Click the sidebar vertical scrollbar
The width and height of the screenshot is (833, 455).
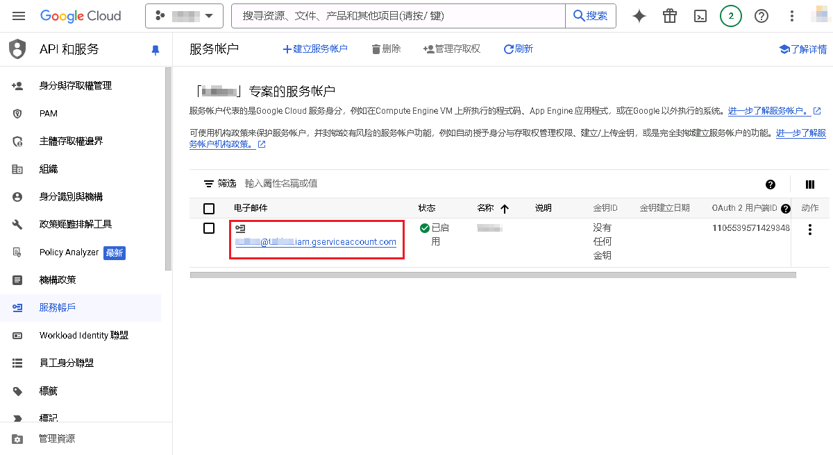pos(168,169)
